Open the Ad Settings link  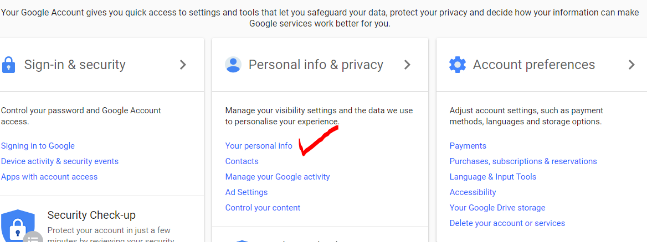tap(247, 192)
